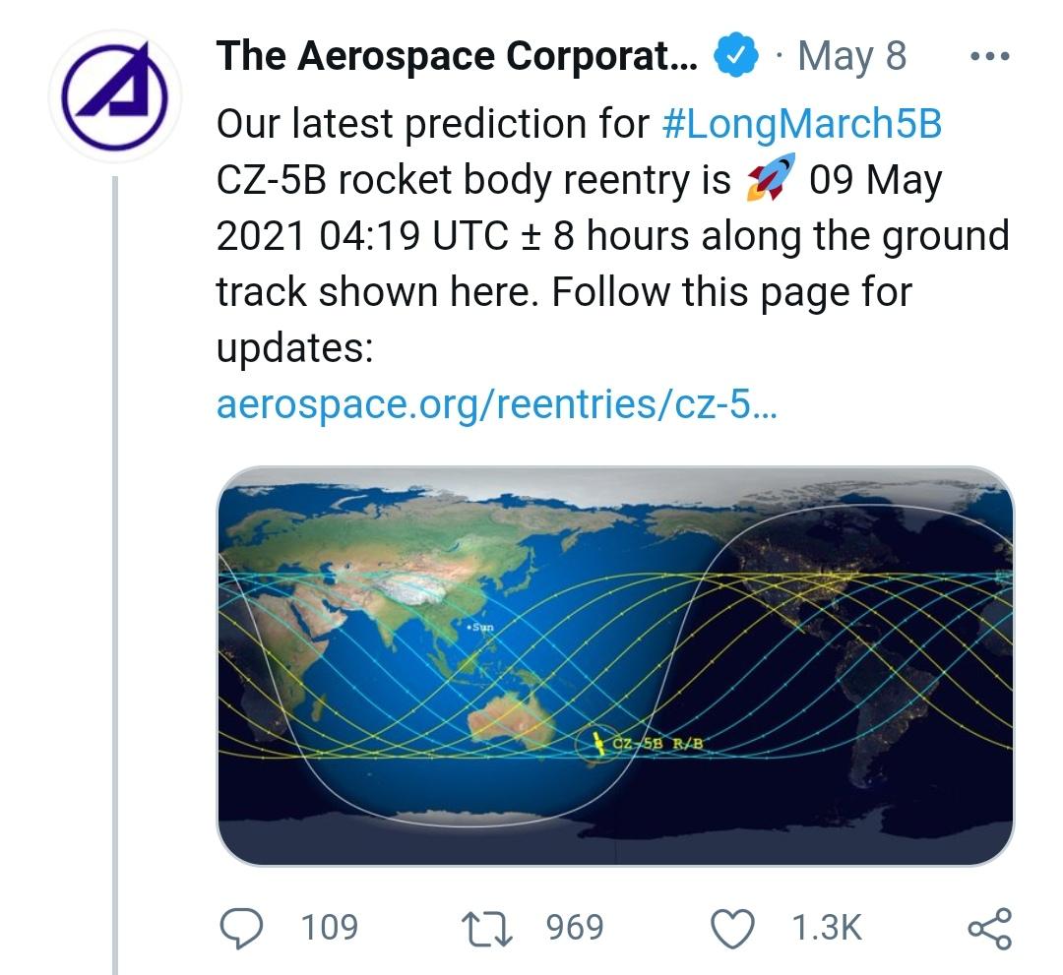The width and height of the screenshot is (1063, 975).
Task: Like the tweet with the heart icon
Action: [x=732, y=928]
